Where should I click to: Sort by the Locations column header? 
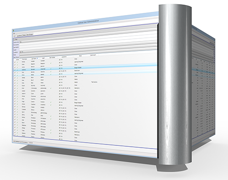coord(64,57)
